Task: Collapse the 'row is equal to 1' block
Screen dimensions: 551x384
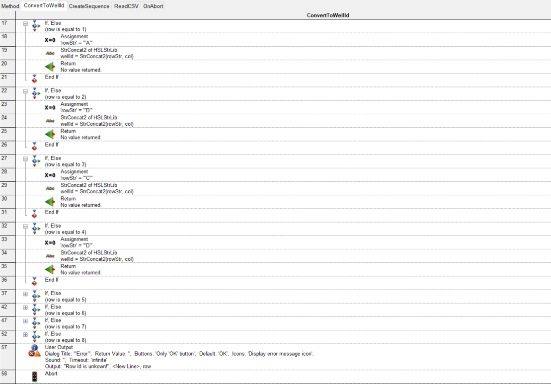Action: click(25, 24)
